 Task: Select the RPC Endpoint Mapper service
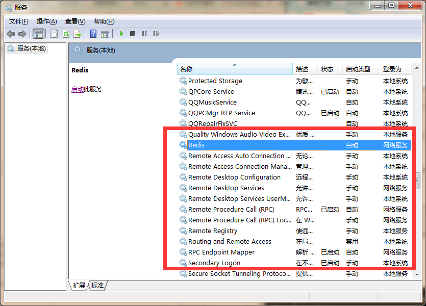[x=294, y=252]
